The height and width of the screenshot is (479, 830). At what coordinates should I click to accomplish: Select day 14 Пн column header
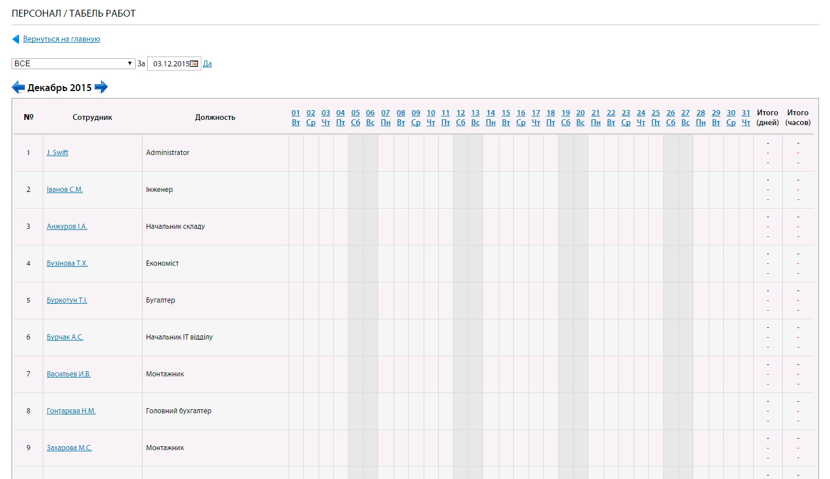click(491, 118)
